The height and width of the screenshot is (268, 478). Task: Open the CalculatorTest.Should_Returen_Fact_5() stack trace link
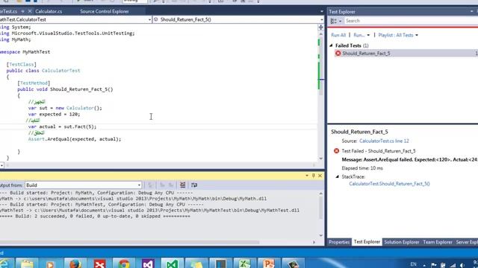coord(389,184)
